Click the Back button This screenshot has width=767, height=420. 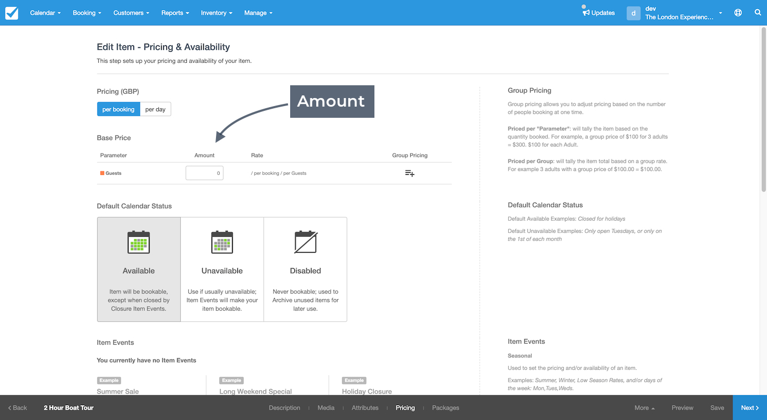click(x=18, y=408)
